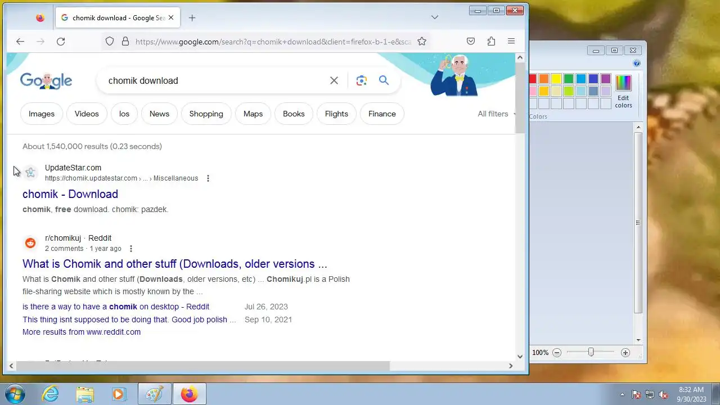Zoom out with Paint minus button
720x405 pixels.
click(x=557, y=353)
